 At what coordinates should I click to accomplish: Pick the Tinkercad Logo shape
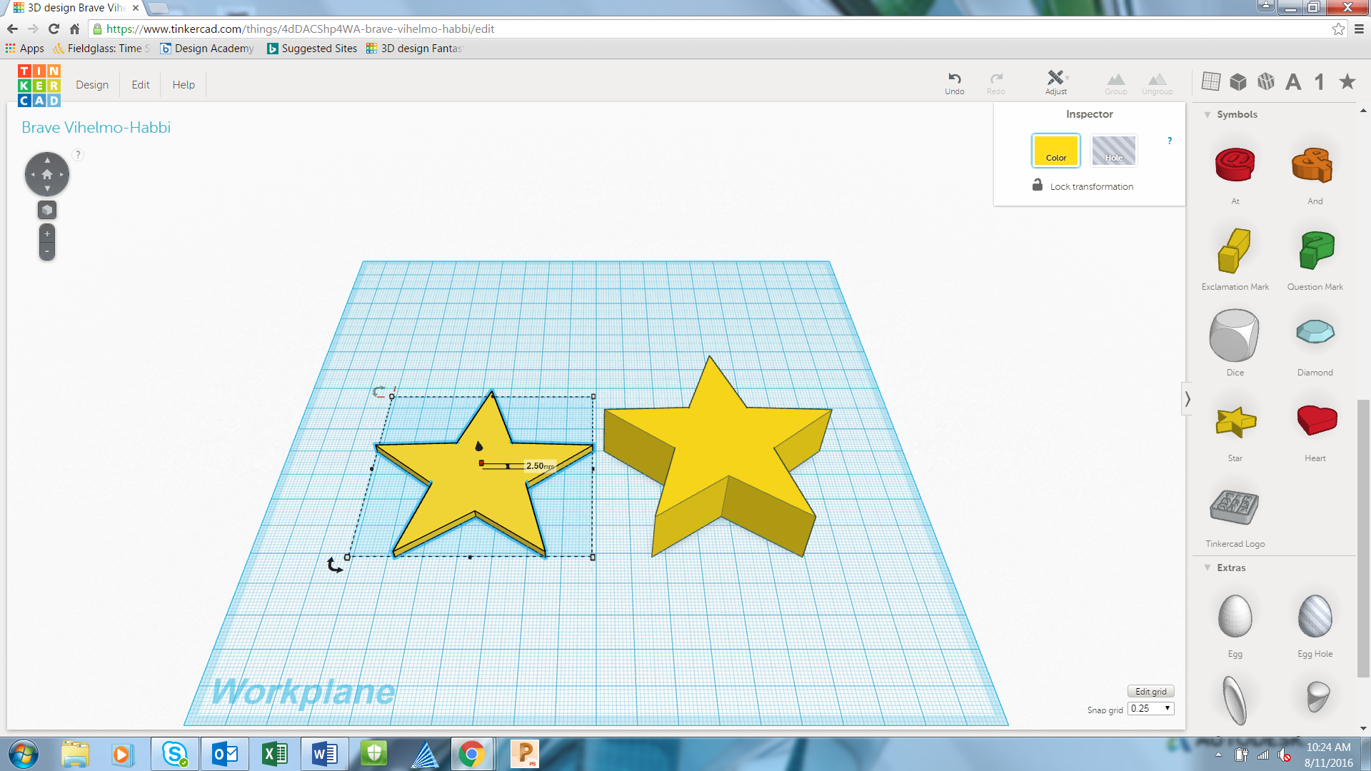(1235, 508)
